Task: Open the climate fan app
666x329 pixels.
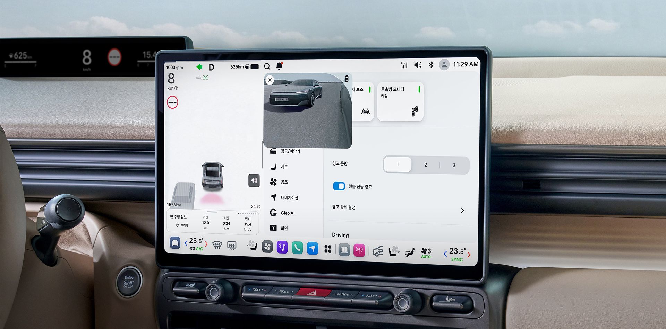Action: click(267, 247)
